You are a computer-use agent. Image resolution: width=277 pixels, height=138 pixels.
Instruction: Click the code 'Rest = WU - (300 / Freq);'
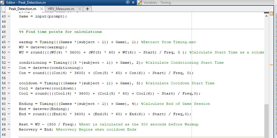click(48, 124)
